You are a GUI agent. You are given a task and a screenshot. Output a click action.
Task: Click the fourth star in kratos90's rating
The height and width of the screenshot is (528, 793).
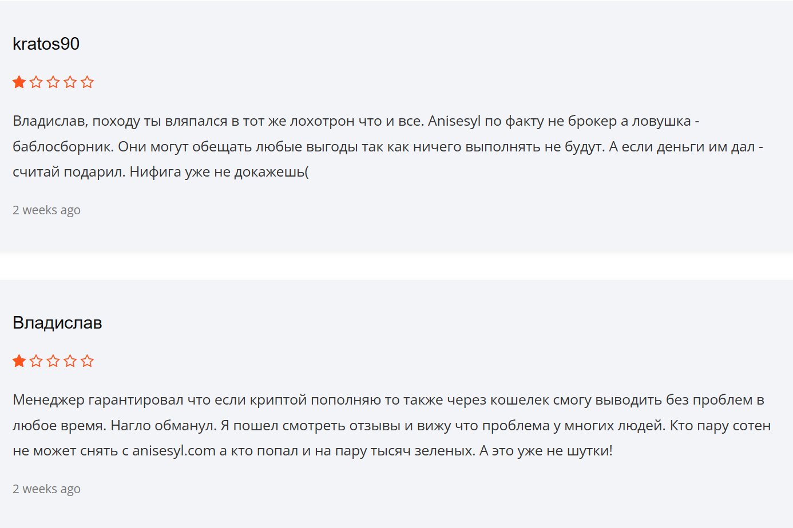[x=70, y=82]
